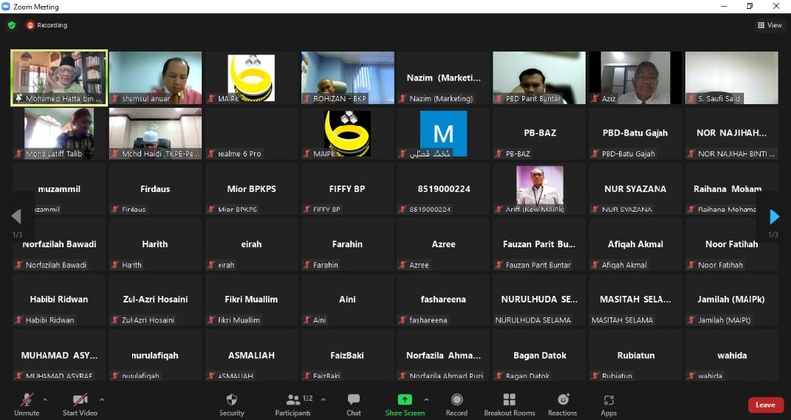
Task: Select the FIFFY BP participant tile
Action: (x=348, y=189)
